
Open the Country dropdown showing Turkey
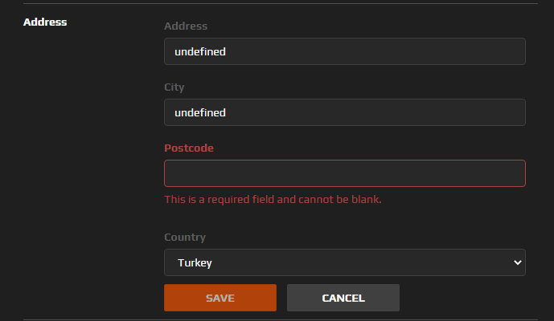pos(344,262)
